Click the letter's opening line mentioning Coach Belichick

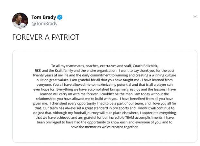pyautogui.click(x=105, y=66)
